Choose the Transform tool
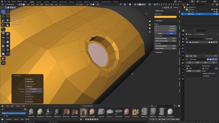This screenshot has width=219, height=123. [x=8, y=20]
